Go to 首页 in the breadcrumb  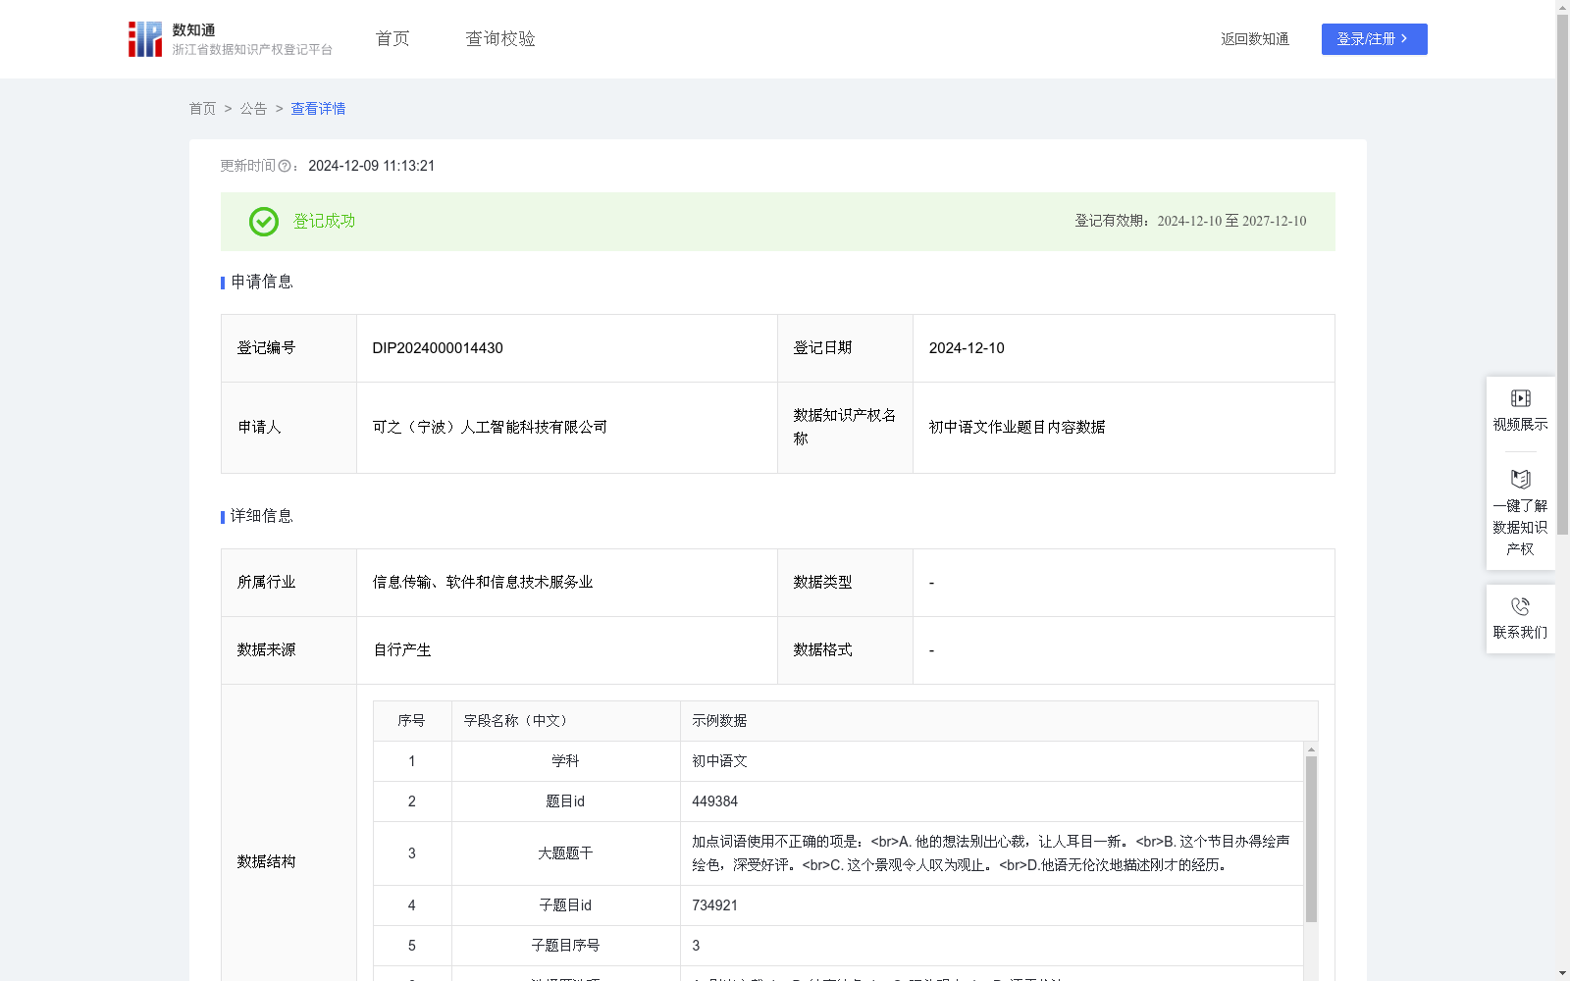[x=202, y=109]
